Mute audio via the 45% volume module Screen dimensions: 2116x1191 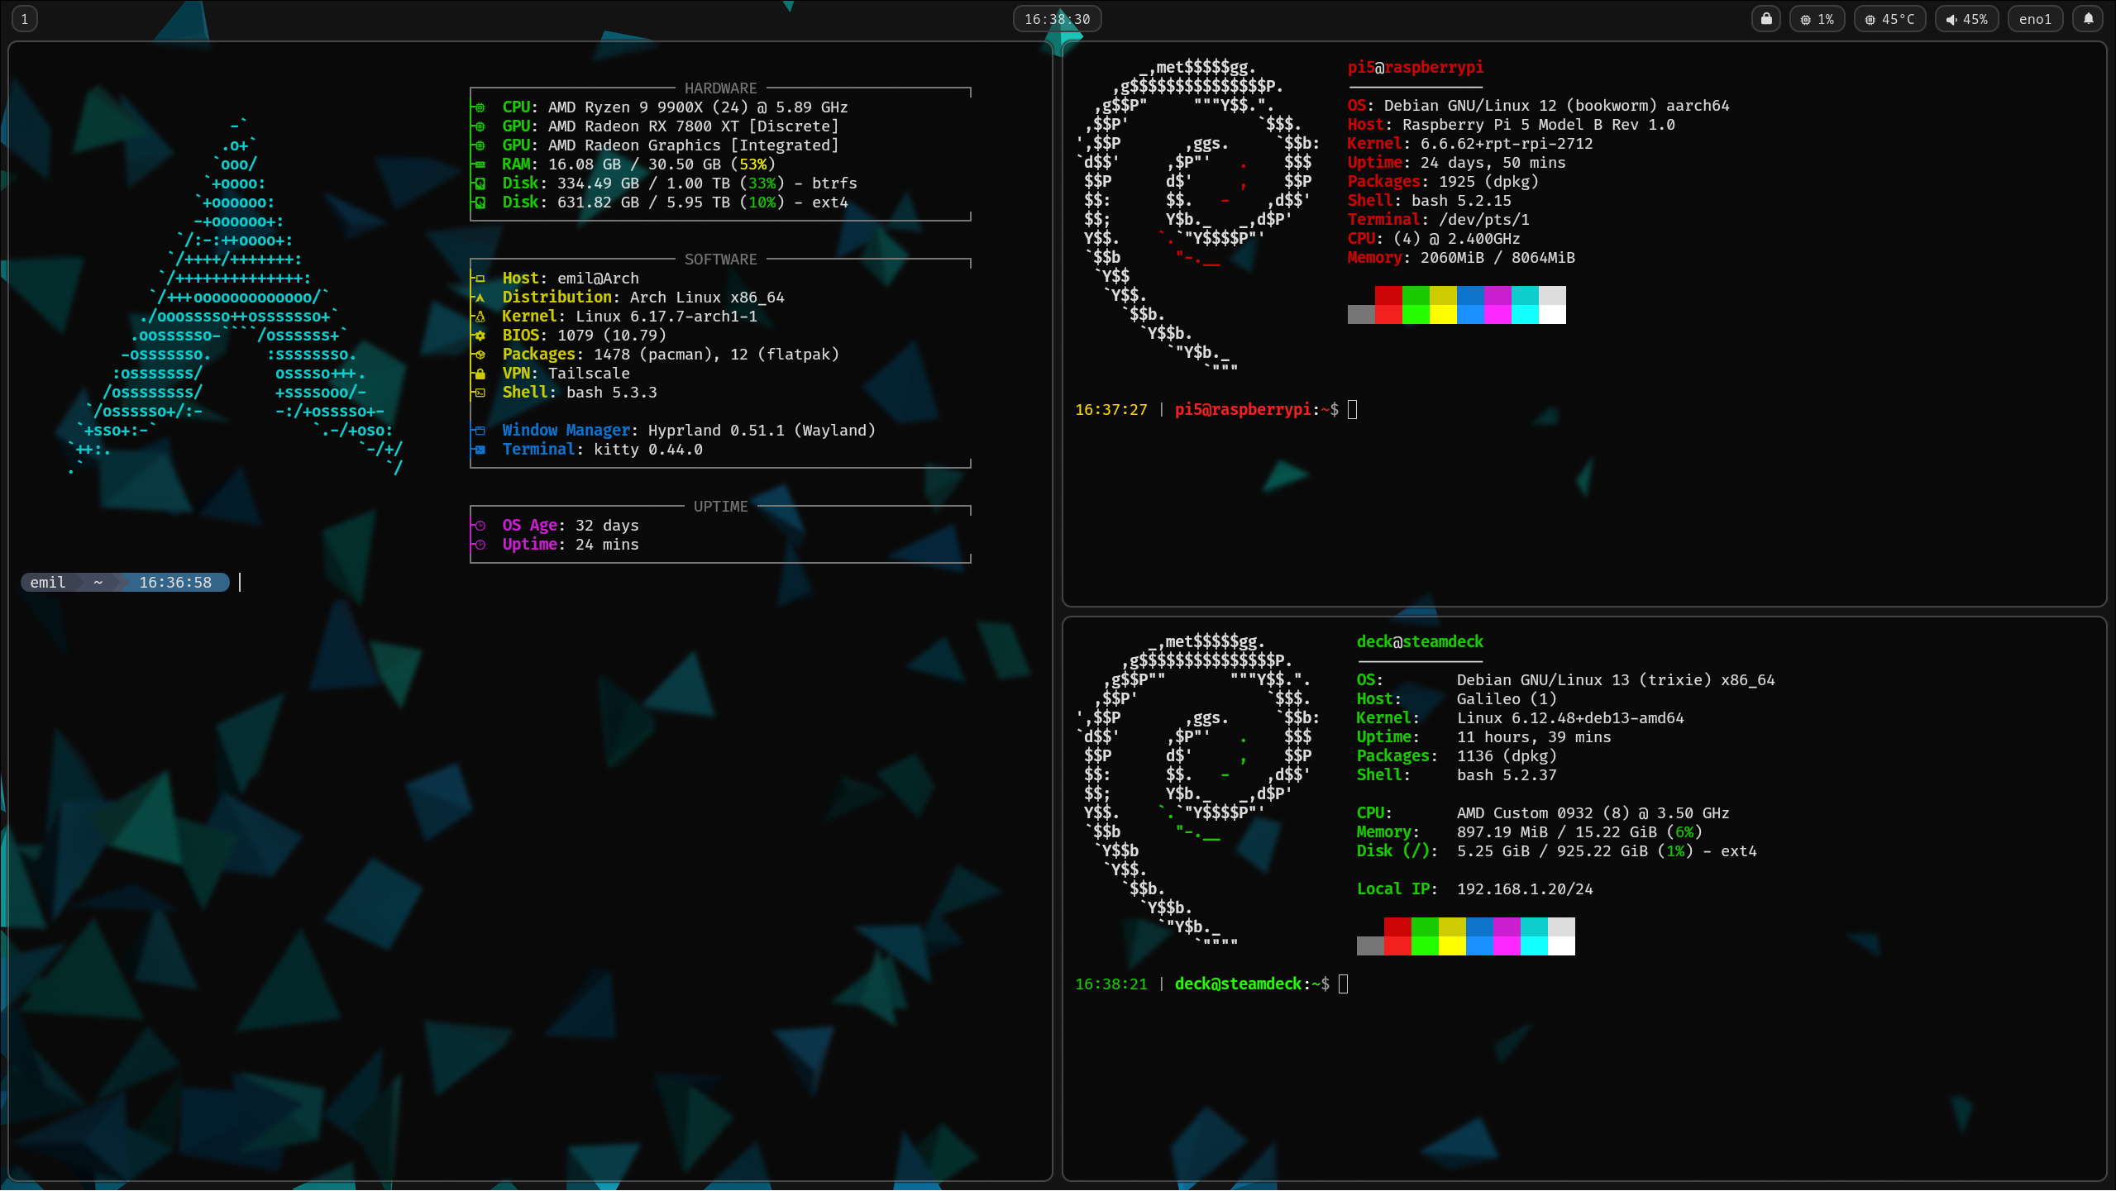1966,19
